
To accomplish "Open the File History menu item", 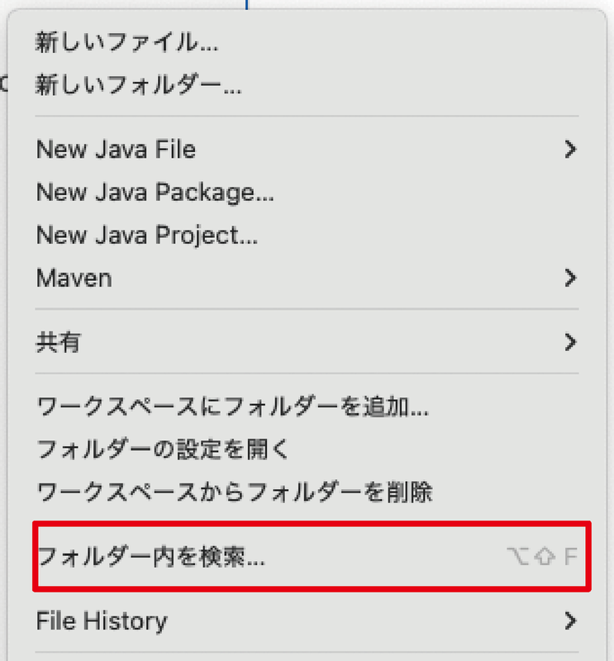I will point(102,620).
